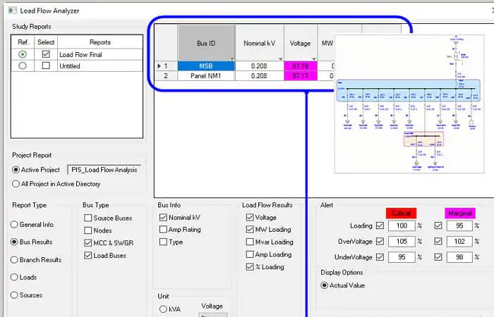The height and width of the screenshot is (317, 494).
Task: Select the Branch Results report type
Action: tap(14, 260)
